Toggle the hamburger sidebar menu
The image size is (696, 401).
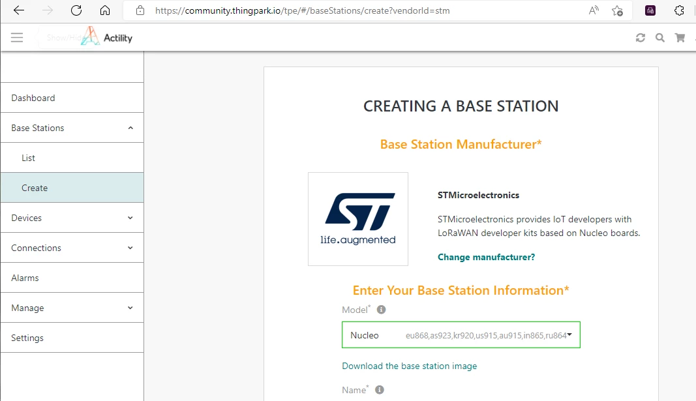[17, 37]
